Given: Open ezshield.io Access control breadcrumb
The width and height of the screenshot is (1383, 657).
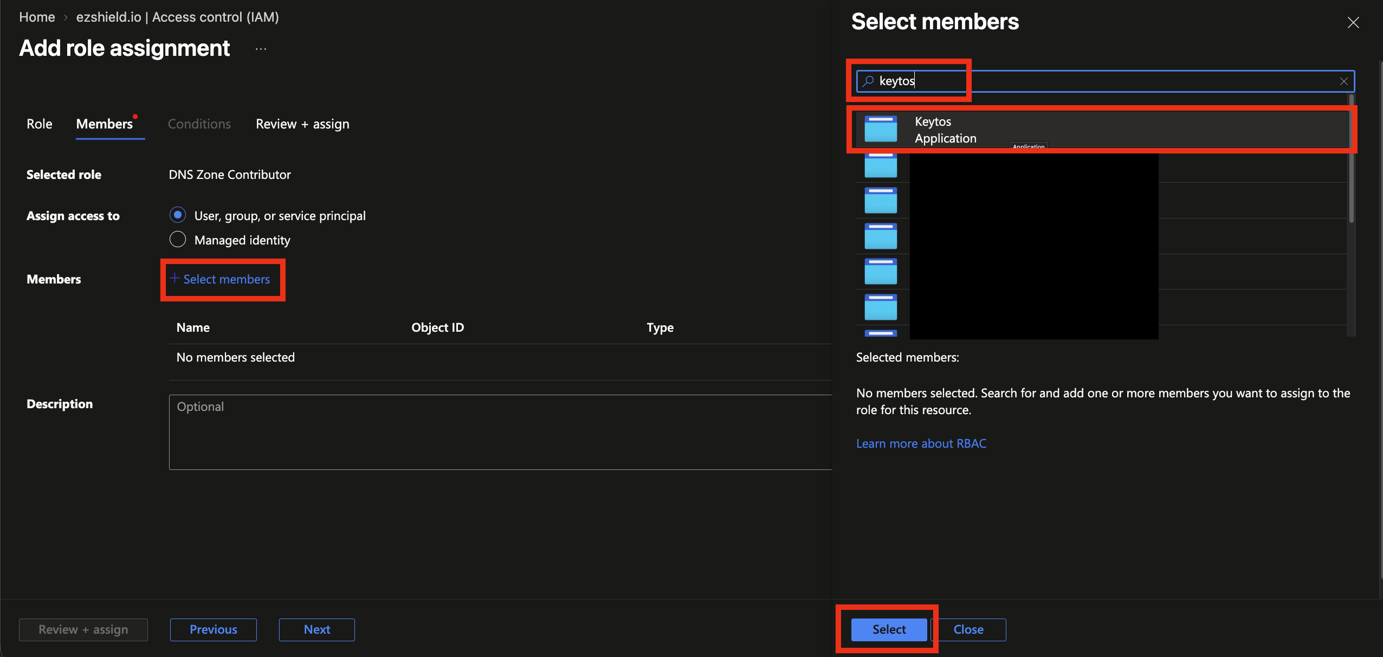Looking at the screenshot, I should pos(178,17).
